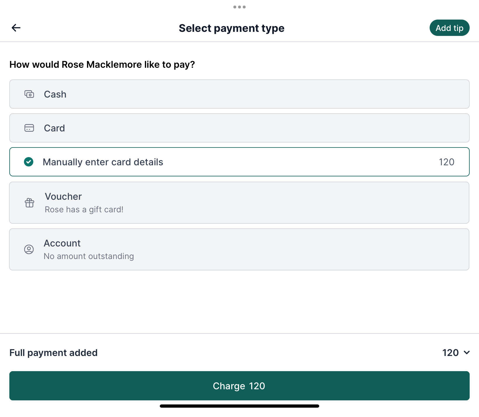The width and height of the screenshot is (479, 417).
Task: Choose the Account payment option
Action: 239,249
